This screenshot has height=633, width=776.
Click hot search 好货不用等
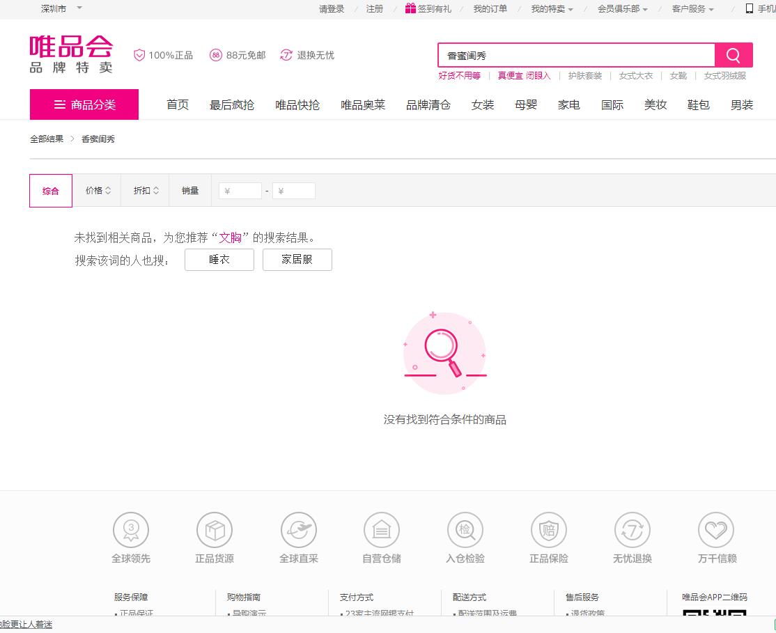(x=459, y=76)
